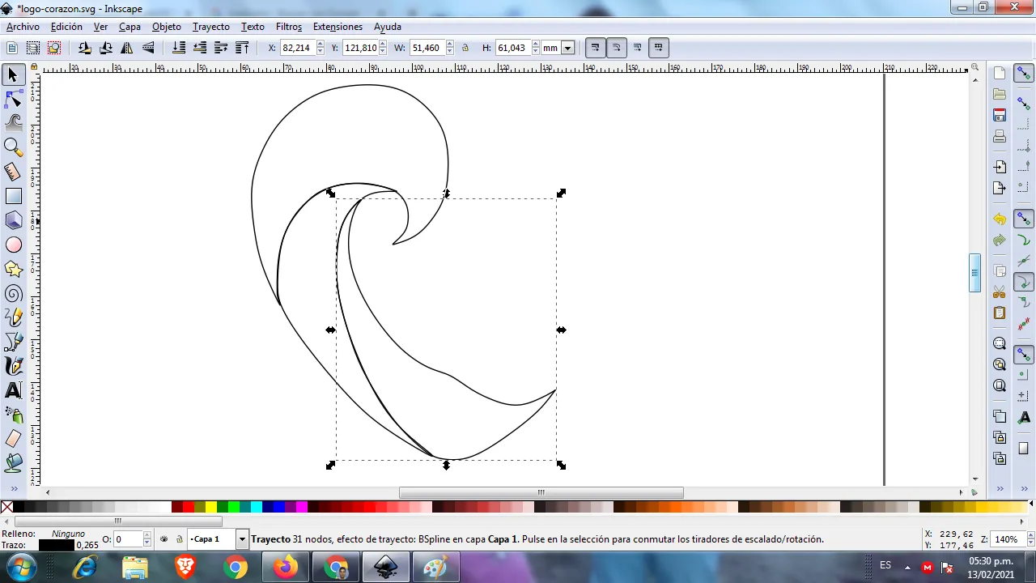
Task: Select the Bezier pen tool
Action: click(x=13, y=342)
